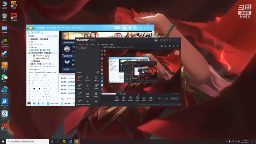Open the Recycle Bin desktop icon
The width and height of the screenshot is (256, 144).
4,17
